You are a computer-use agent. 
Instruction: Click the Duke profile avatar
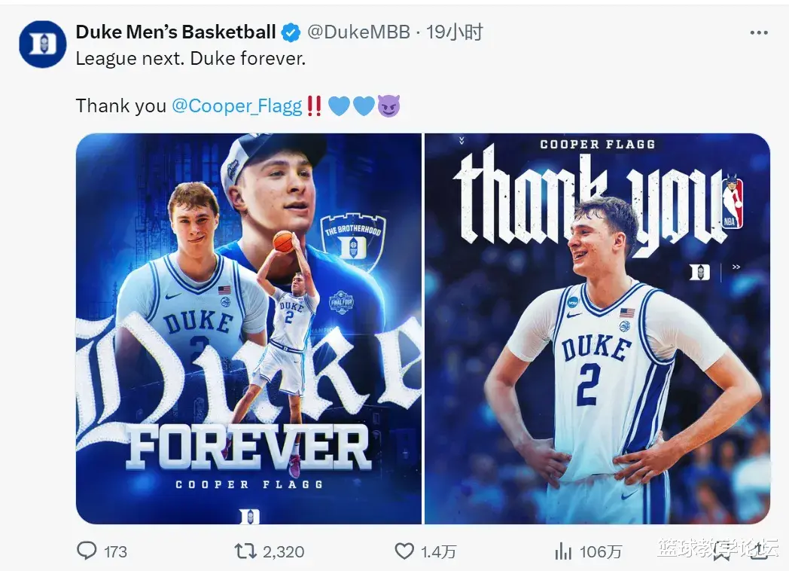click(x=43, y=44)
